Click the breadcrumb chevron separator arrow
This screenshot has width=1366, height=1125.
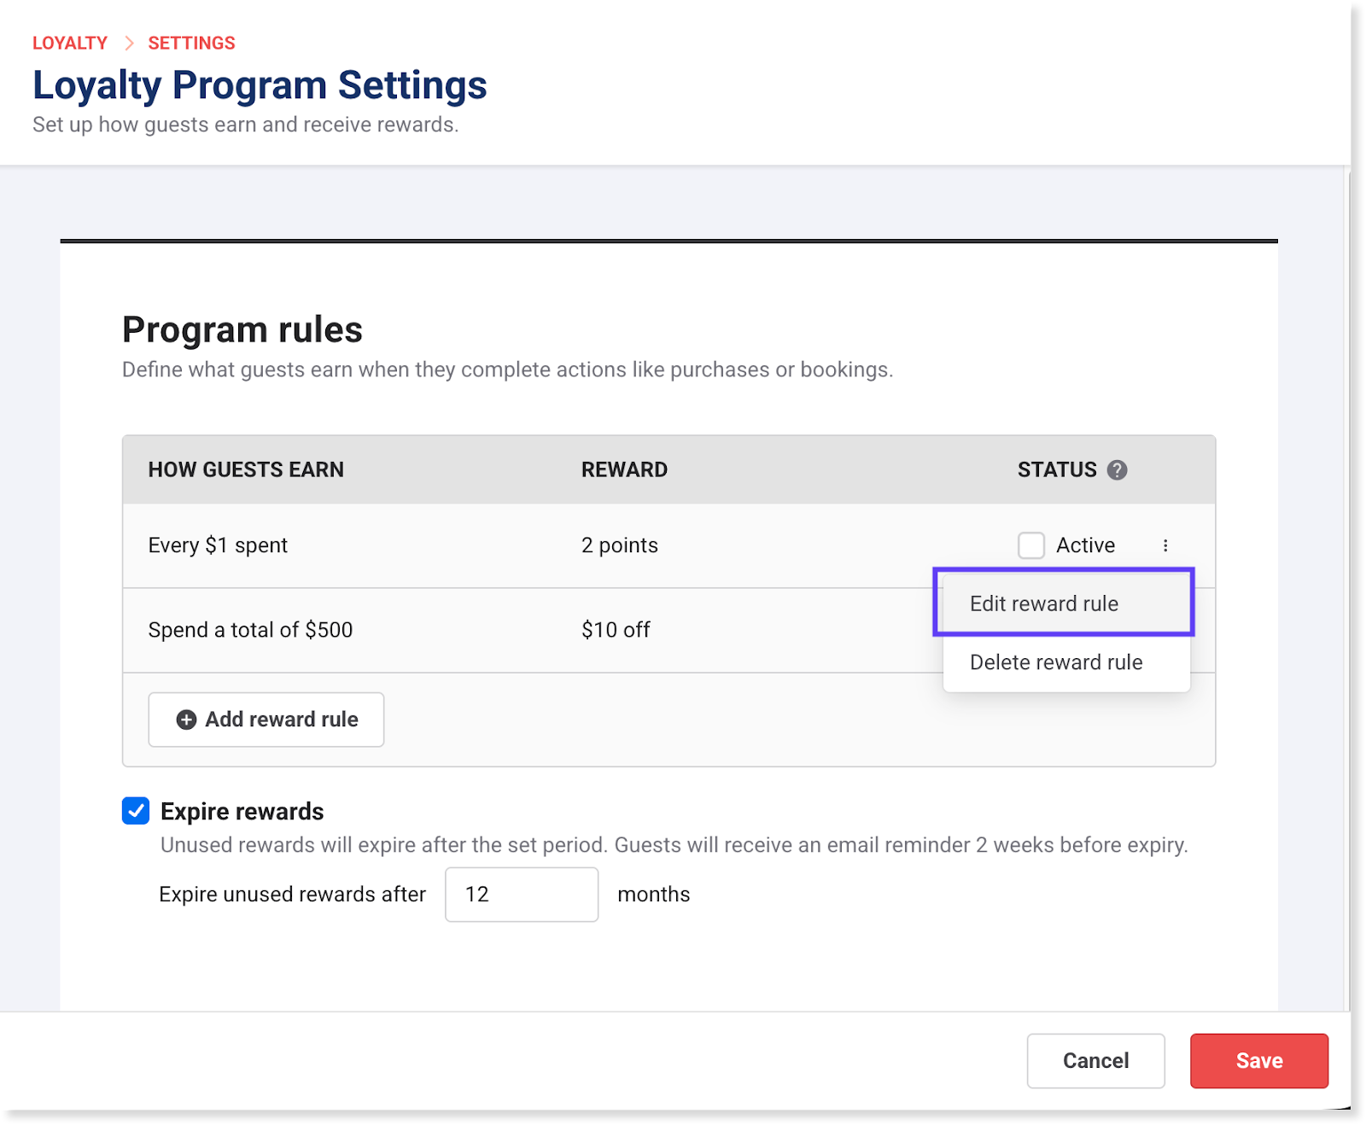click(x=129, y=43)
